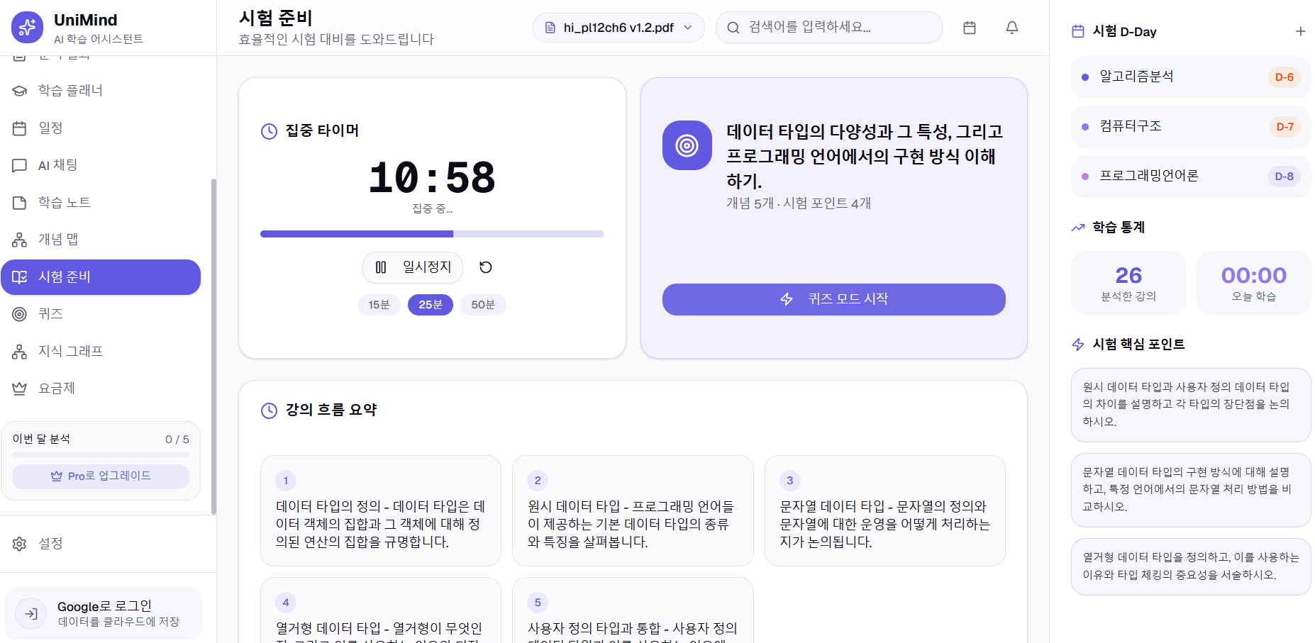Add a new exam with the plus icon
The height and width of the screenshot is (643, 1315).
click(x=1301, y=31)
